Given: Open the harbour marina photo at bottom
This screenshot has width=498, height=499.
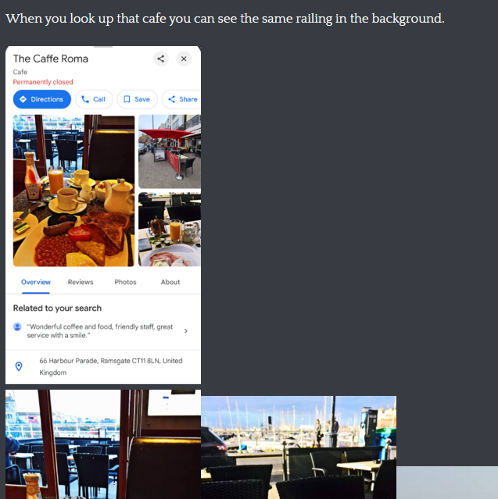Looking at the screenshot, I should tap(299, 447).
